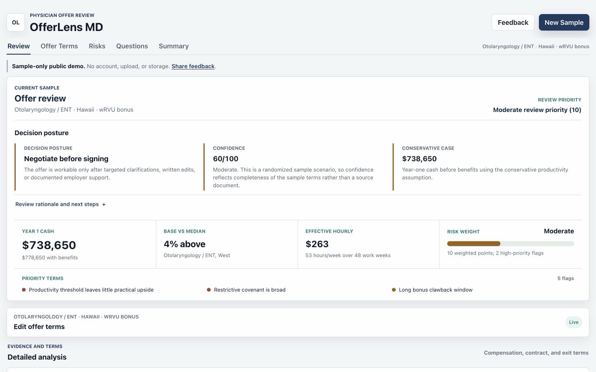Click the OL logo badge
This screenshot has height=372, width=596.
16,22
